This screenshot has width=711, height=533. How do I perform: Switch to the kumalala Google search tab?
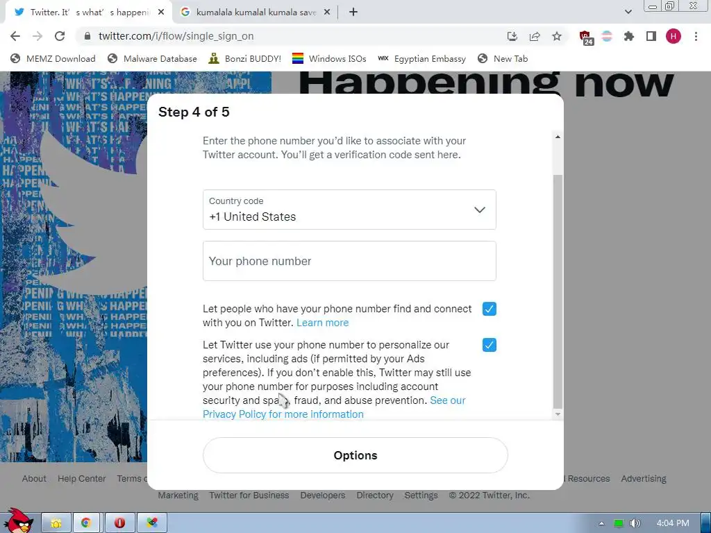(256, 12)
